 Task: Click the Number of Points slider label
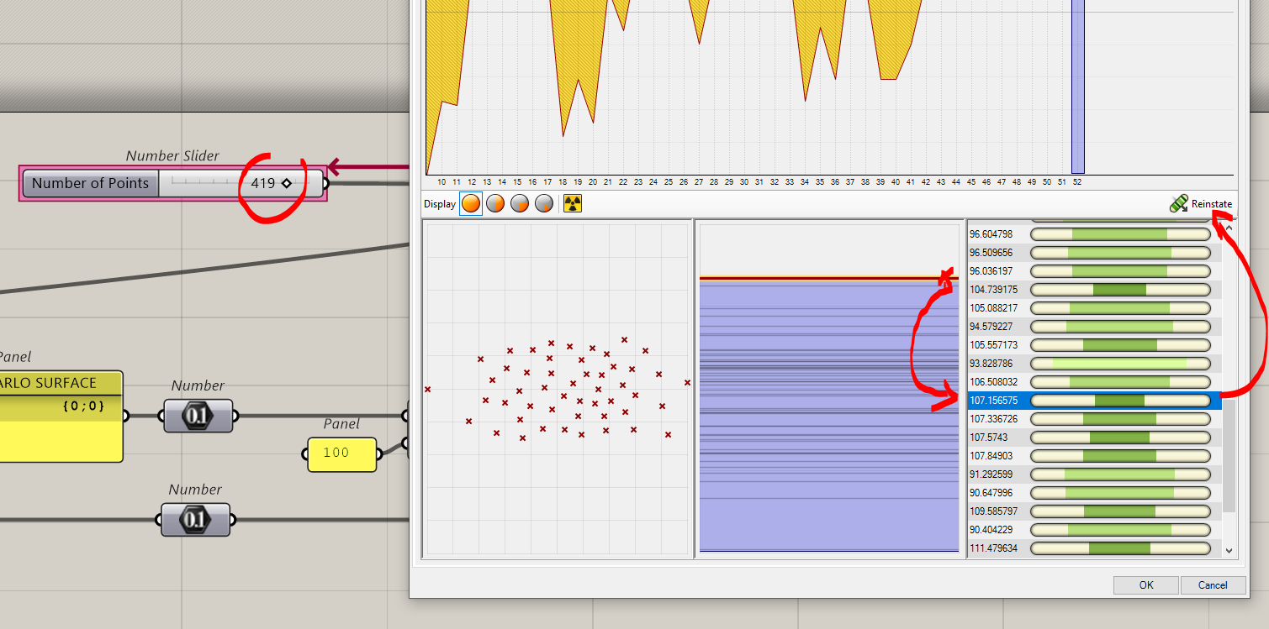pyautogui.click(x=90, y=183)
